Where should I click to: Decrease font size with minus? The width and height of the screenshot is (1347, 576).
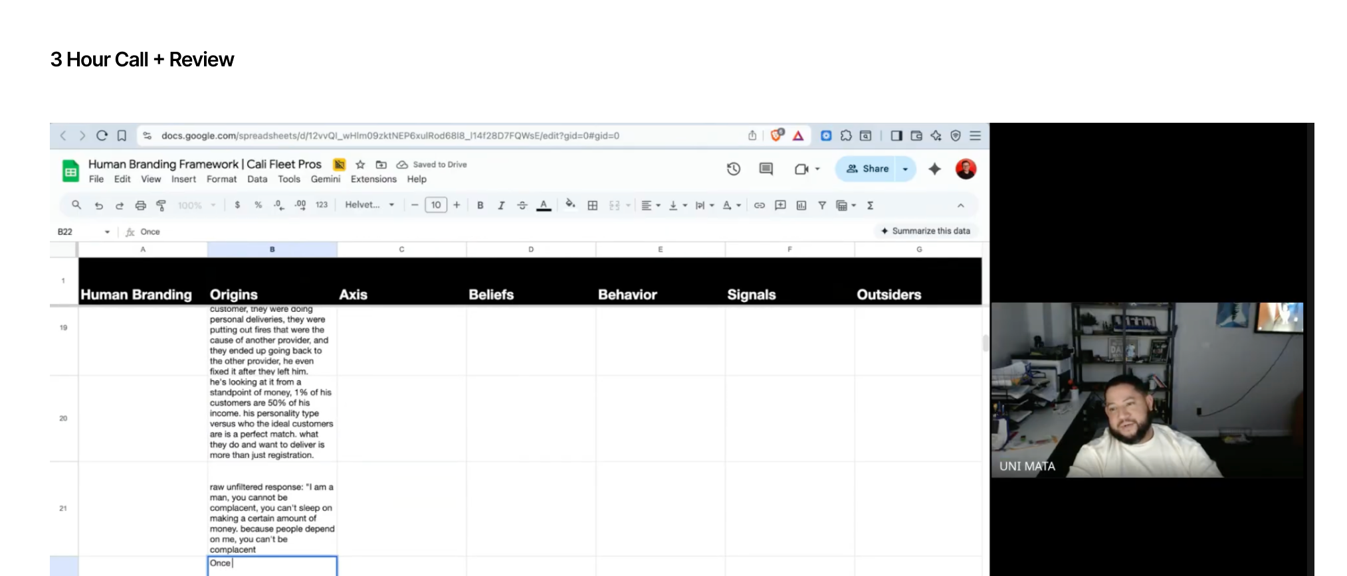(415, 205)
